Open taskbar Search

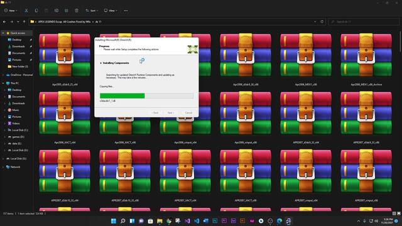click(123, 221)
